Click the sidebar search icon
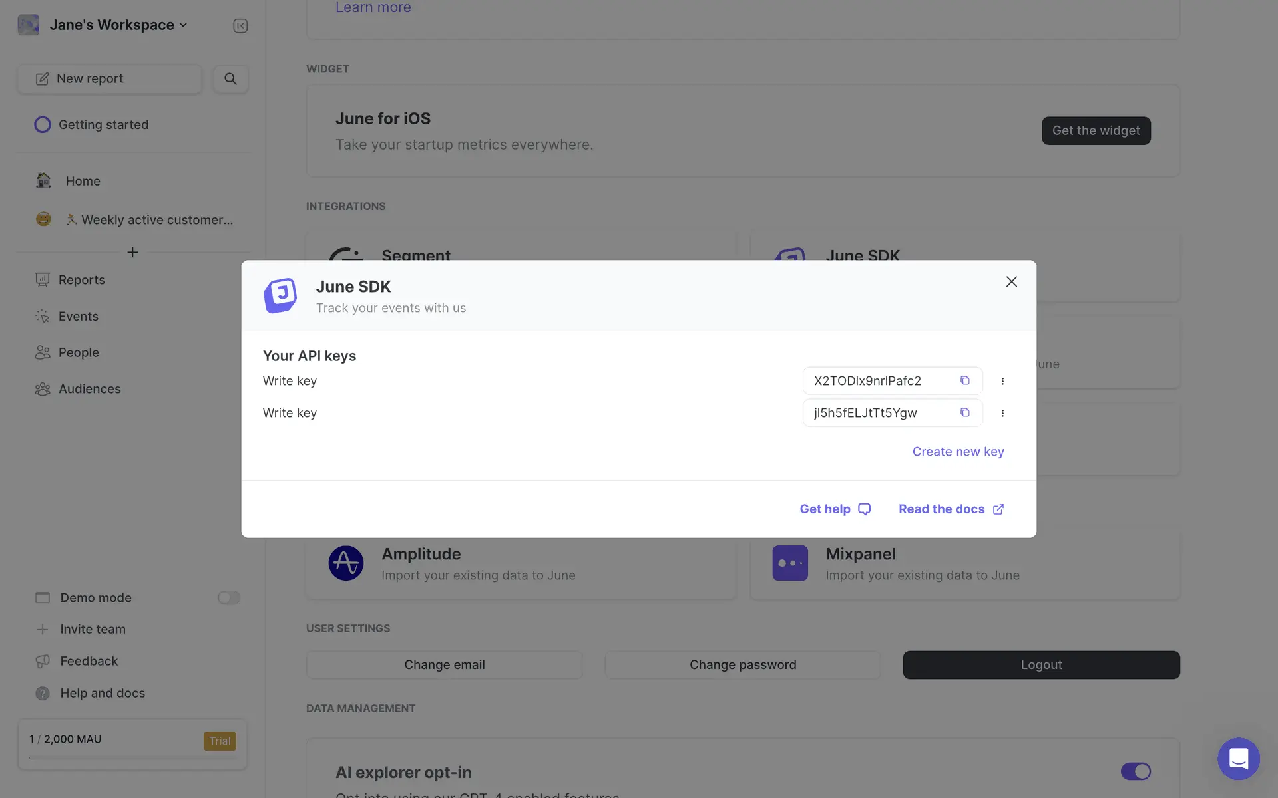 coord(230,78)
